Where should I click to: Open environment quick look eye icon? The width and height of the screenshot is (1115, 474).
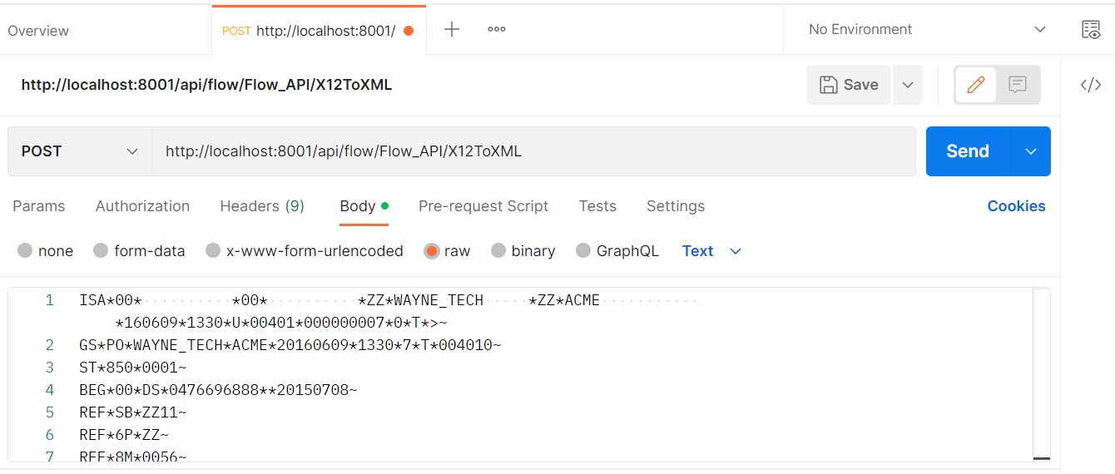1091,30
